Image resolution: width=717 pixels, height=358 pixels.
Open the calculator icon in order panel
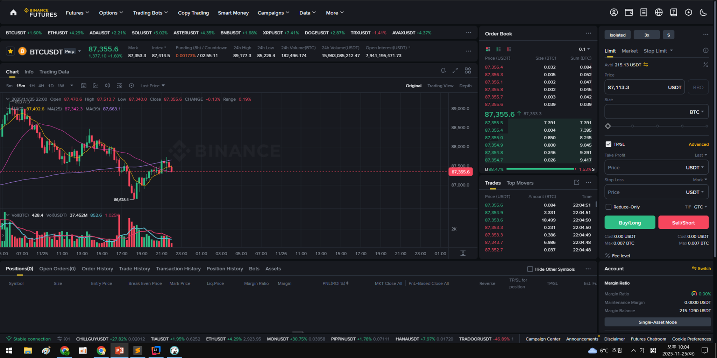pyautogui.click(x=706, y=65)
